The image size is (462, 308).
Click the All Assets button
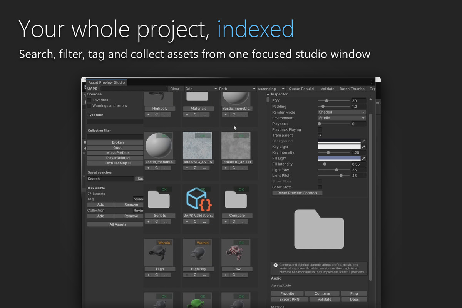click(115, 224)
